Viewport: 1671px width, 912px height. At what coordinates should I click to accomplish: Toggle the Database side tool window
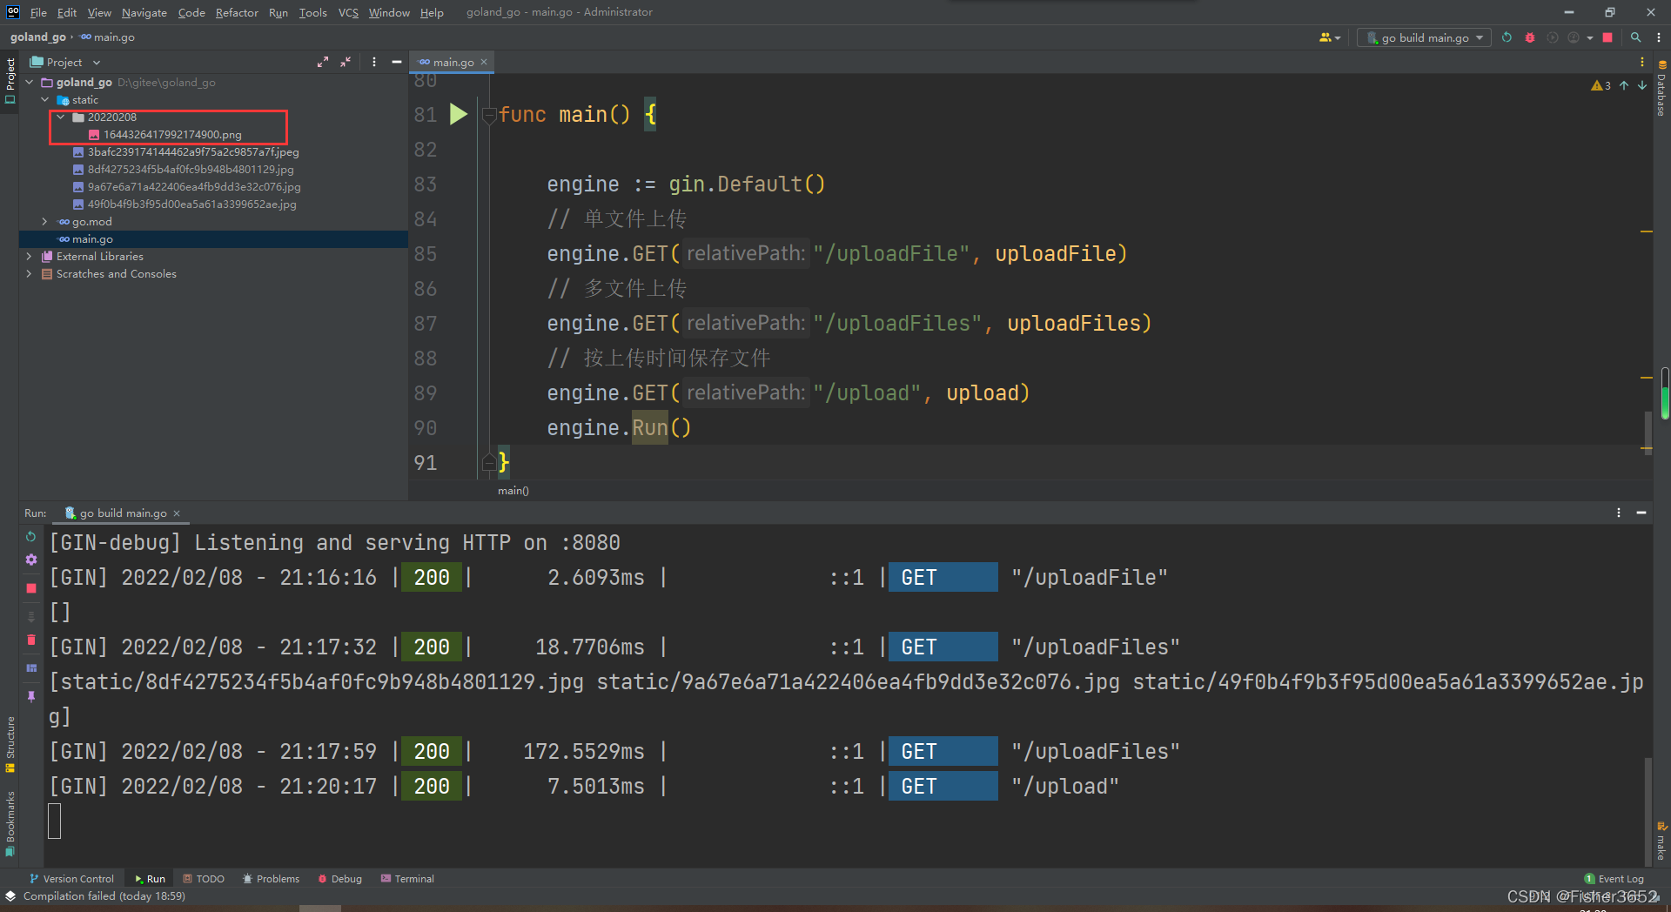point(1661,89)
